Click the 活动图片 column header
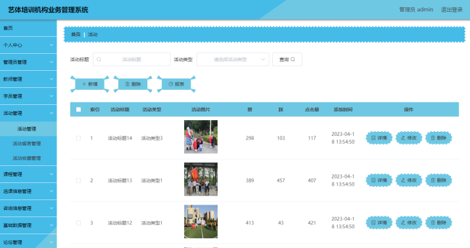 click(201, 110)
